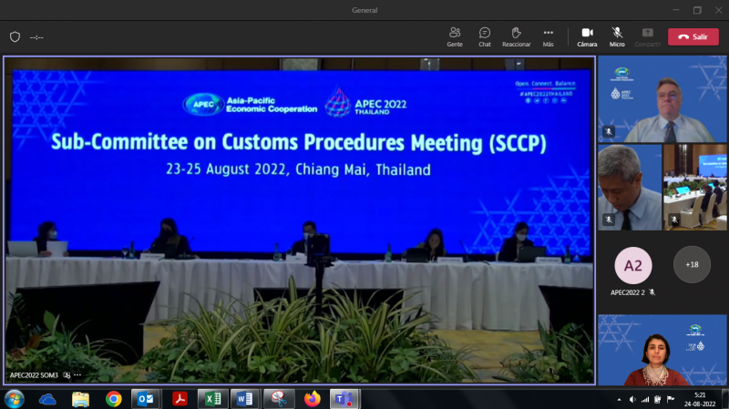This screenshot has height=409, width=729.
Task: Click the Compartir share button
Action: 648,36
